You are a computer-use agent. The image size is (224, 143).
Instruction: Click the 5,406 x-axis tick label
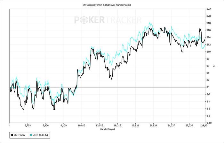pyautogui.click(x=46, y=126)
